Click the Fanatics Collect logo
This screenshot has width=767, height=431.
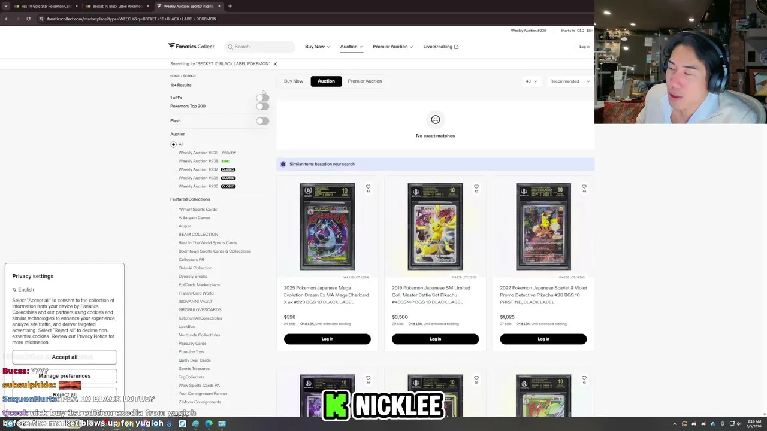(191, 46)
